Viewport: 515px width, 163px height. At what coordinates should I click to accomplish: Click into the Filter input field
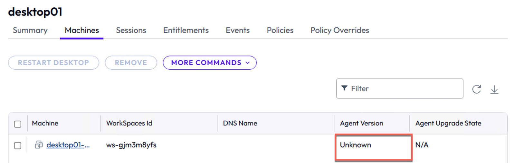click(400, 89)
